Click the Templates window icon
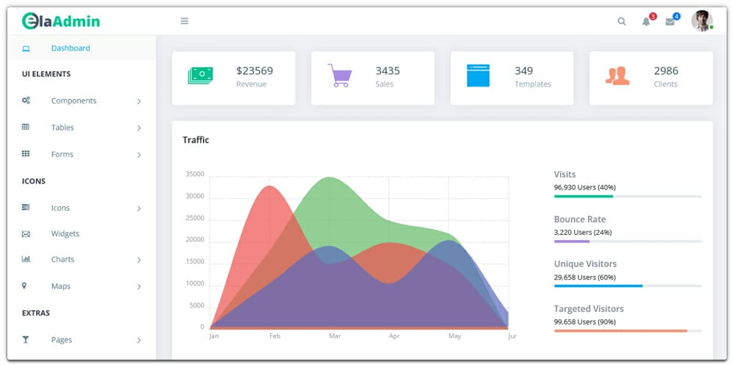 pyautogui.click(x=478, y=76)
